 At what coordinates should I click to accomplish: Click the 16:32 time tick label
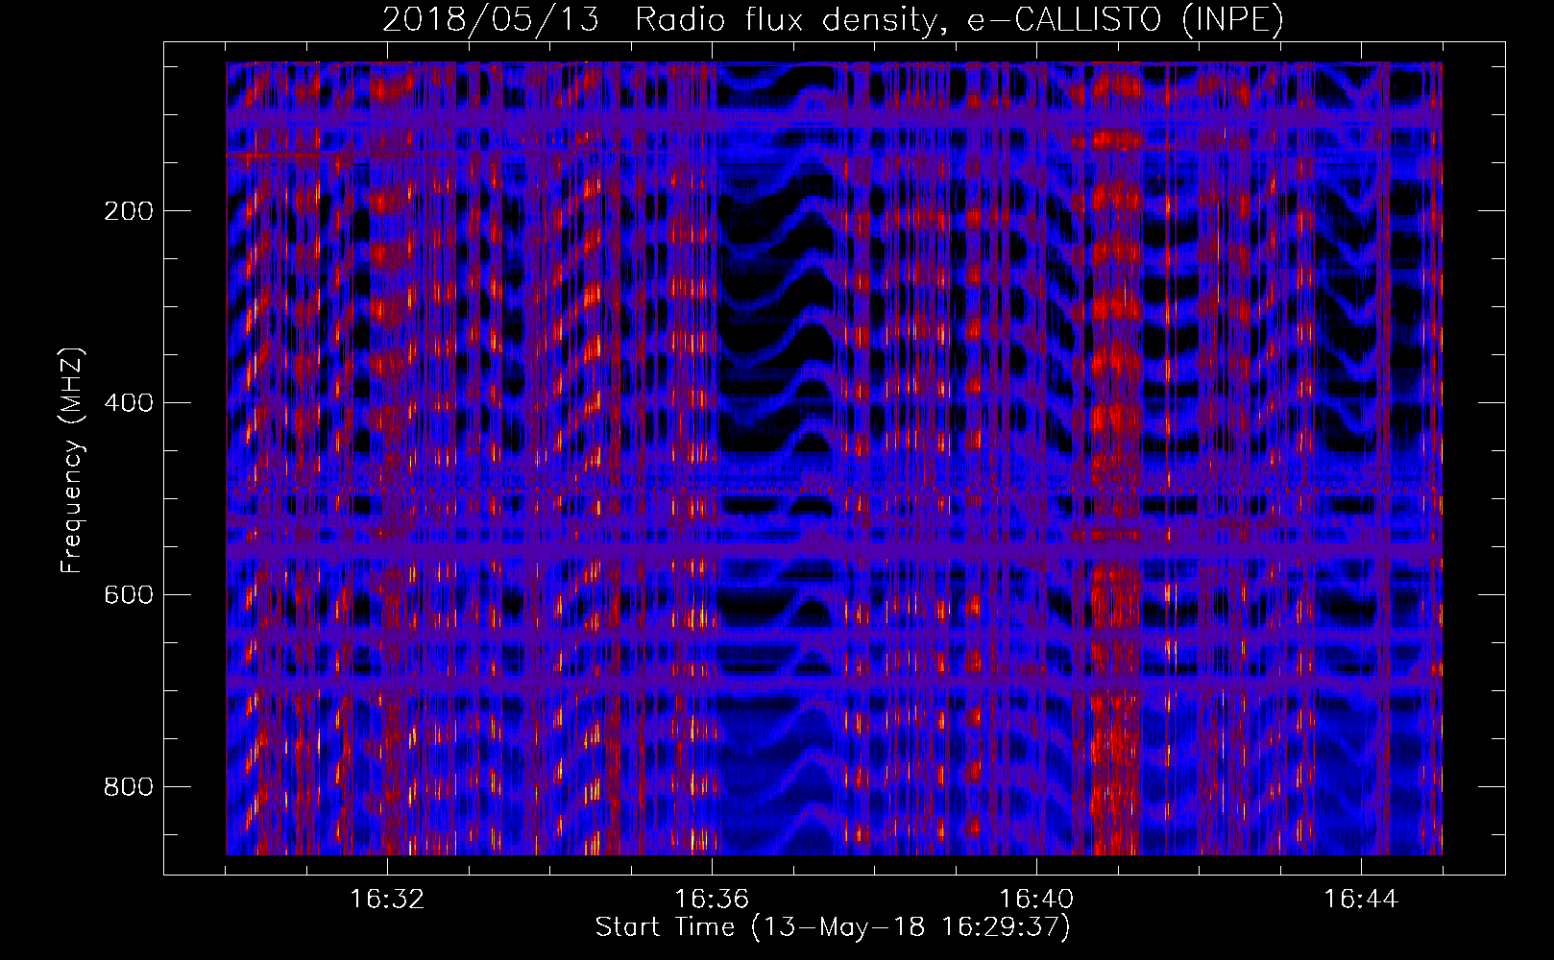[387, 900]
